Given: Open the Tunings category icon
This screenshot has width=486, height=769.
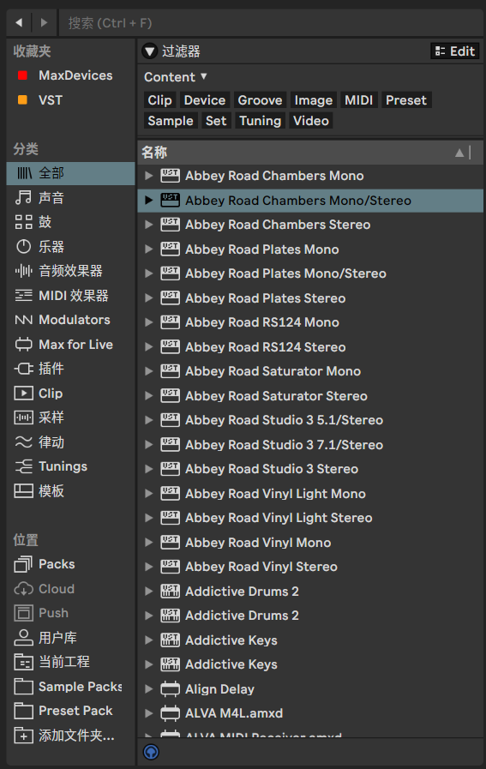Looking at the screenshot, I should point(23,466).
